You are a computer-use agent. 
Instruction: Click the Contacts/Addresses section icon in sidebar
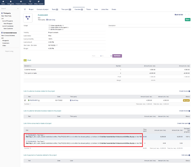(2, 33)
